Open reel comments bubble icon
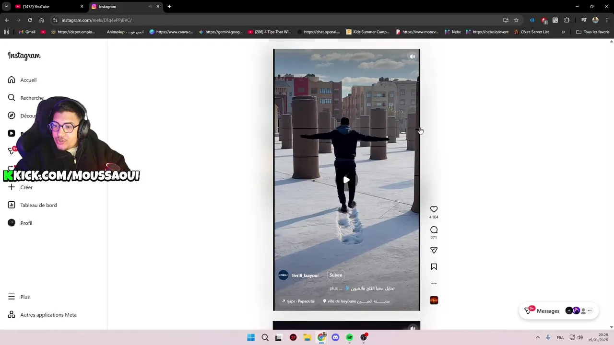The height and width of the screenshot is (345, 614). tap(434, 230)
